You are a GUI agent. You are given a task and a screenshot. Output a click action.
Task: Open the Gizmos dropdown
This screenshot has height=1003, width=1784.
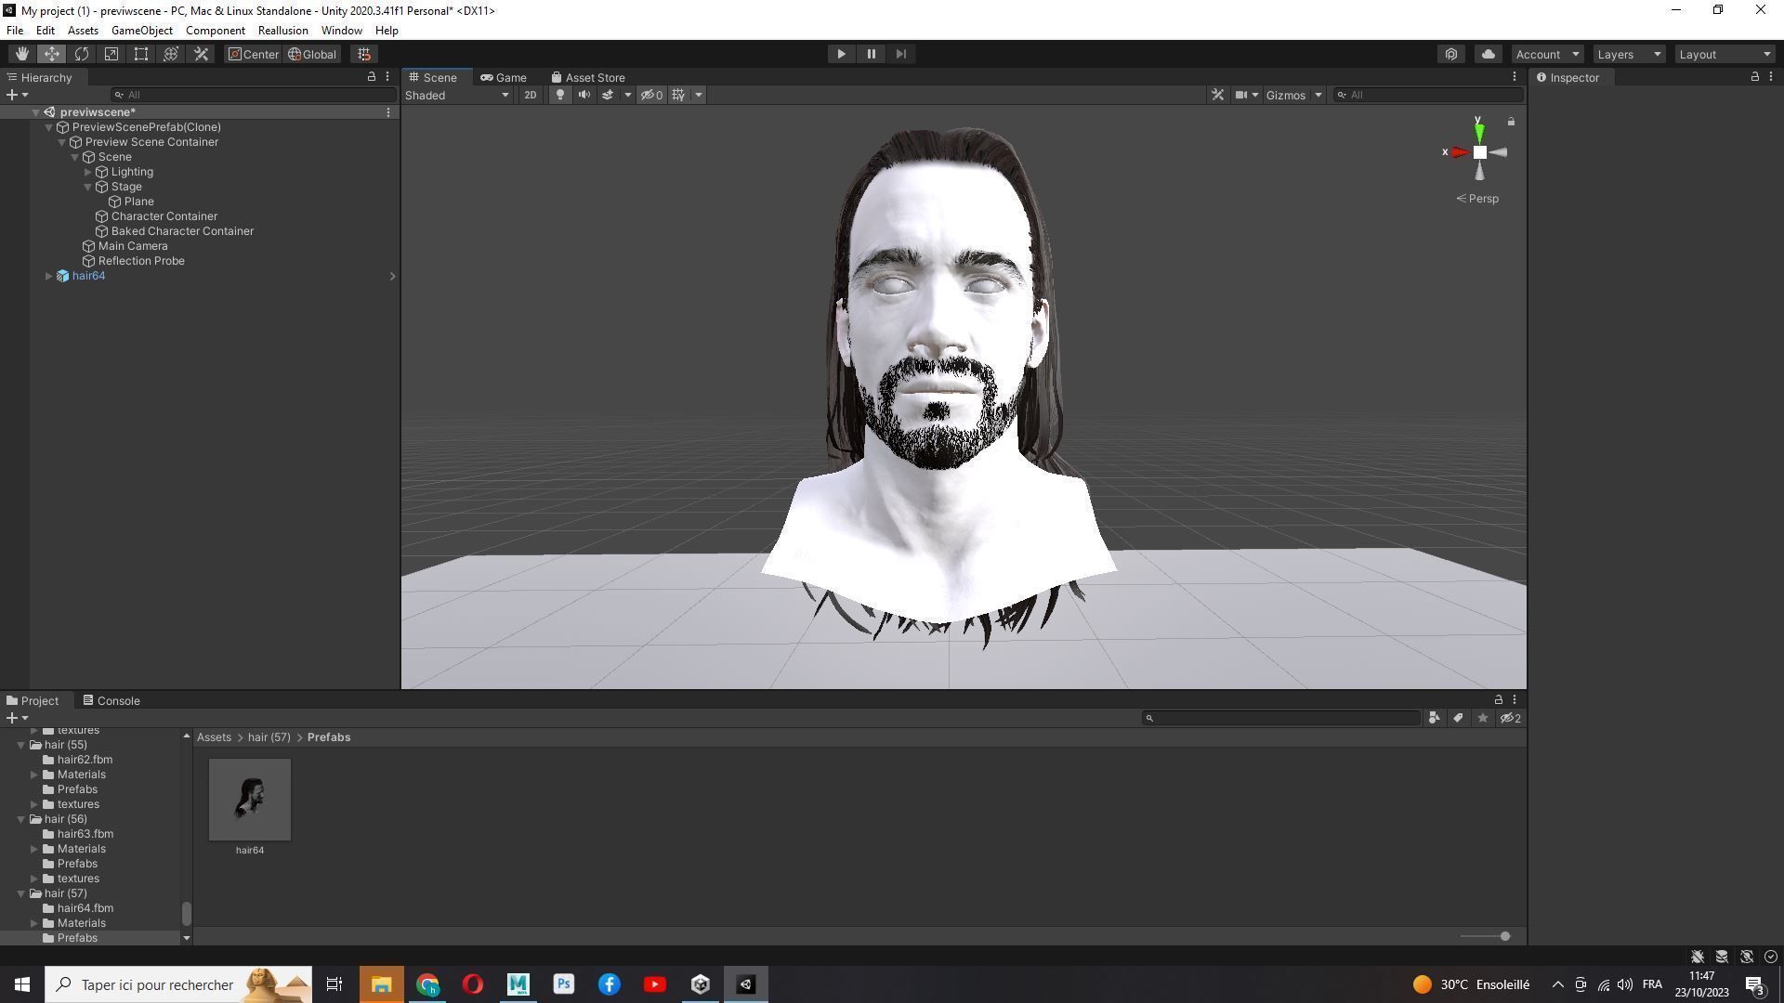[x=1293, y=95]
